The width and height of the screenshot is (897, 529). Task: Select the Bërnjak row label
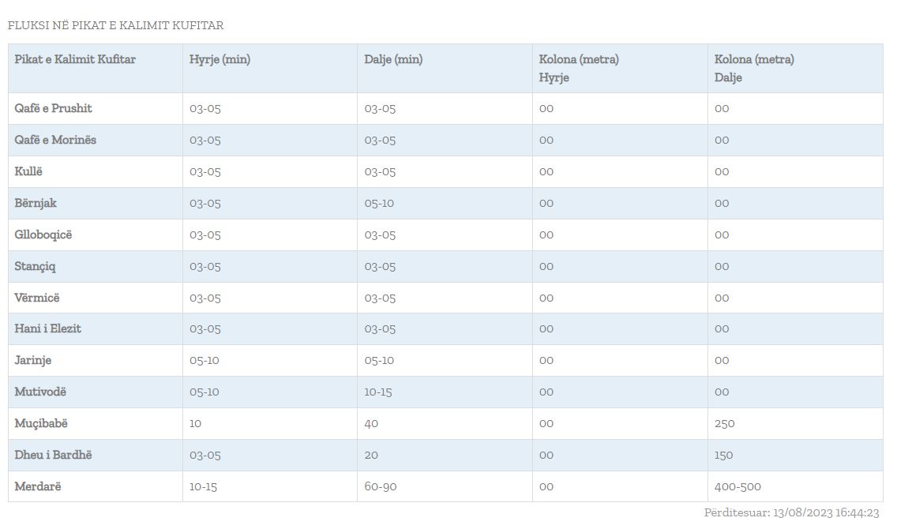click(36, 203)
